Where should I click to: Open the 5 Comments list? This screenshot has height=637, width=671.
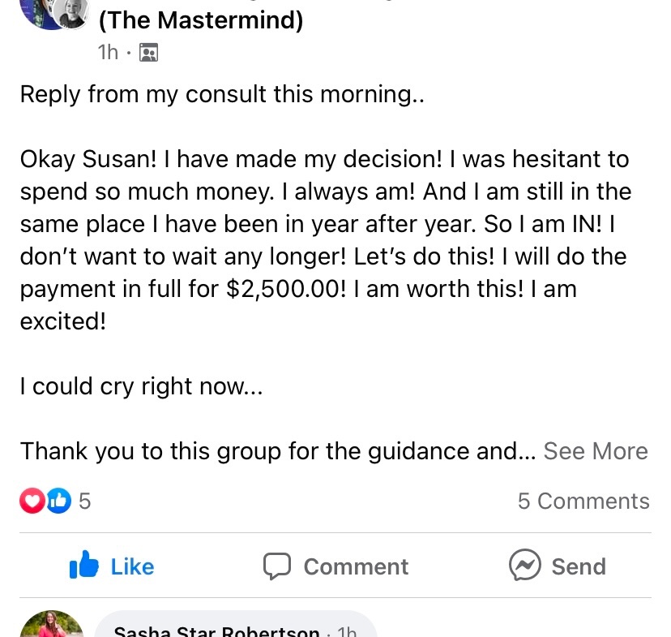pyautogui.click(x=583, y=501)
